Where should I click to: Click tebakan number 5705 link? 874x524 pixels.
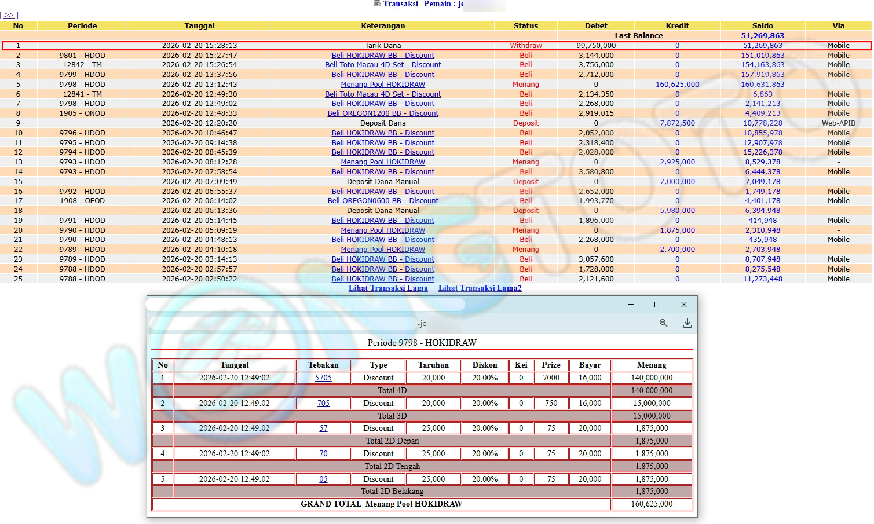click(x=323, y=378)
